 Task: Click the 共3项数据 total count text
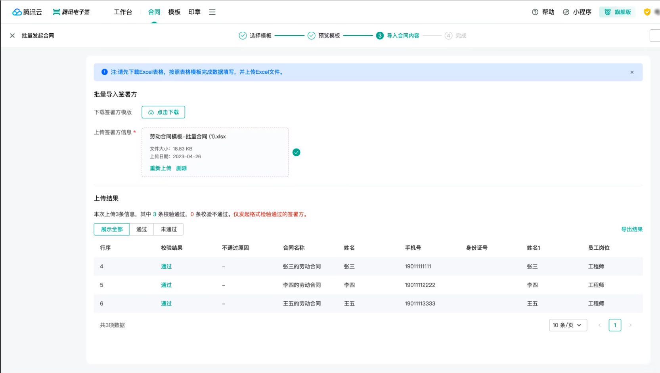click(112, 325)
